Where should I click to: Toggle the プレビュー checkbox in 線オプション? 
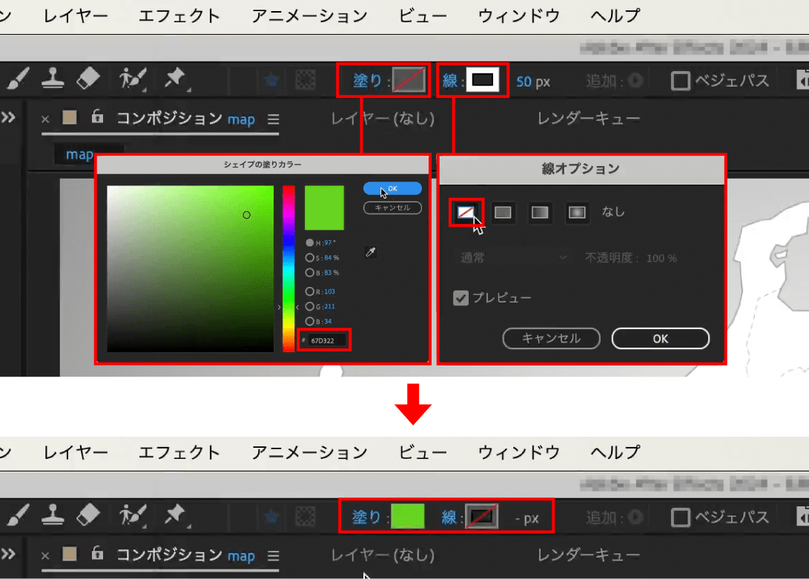tap(460, 298)
